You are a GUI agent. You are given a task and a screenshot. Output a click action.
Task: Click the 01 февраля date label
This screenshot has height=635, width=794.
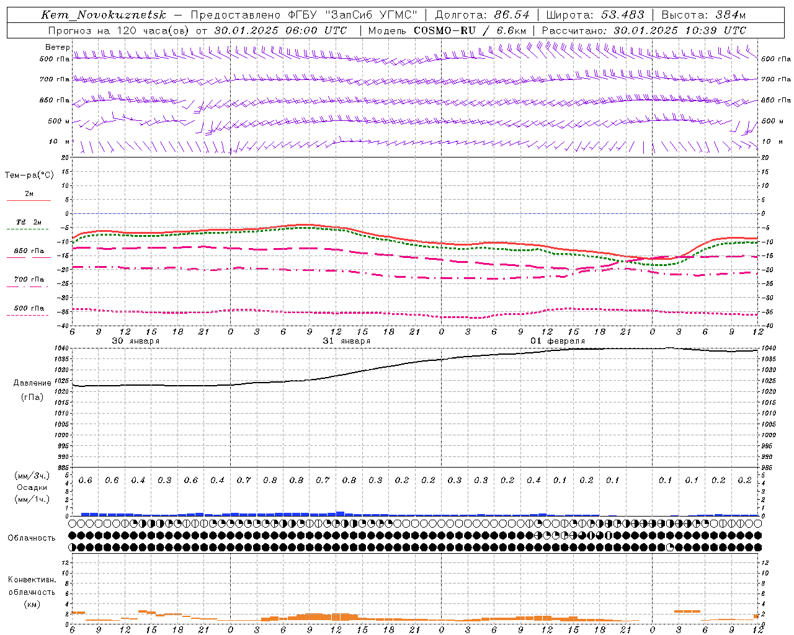click(558, 341)
